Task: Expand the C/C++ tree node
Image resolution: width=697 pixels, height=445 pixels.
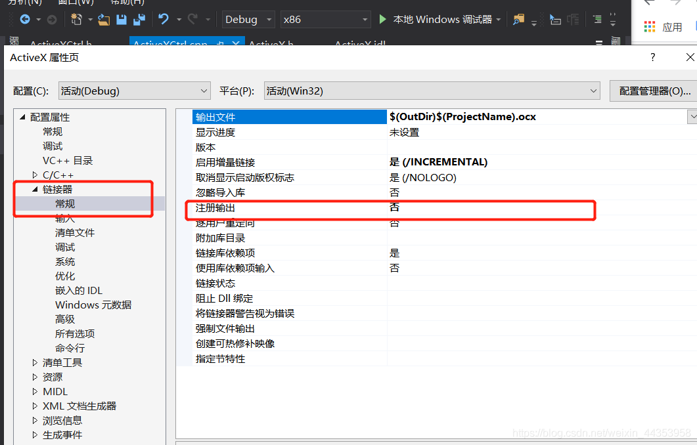Action: pyautogui.click(x=35, y=175)
